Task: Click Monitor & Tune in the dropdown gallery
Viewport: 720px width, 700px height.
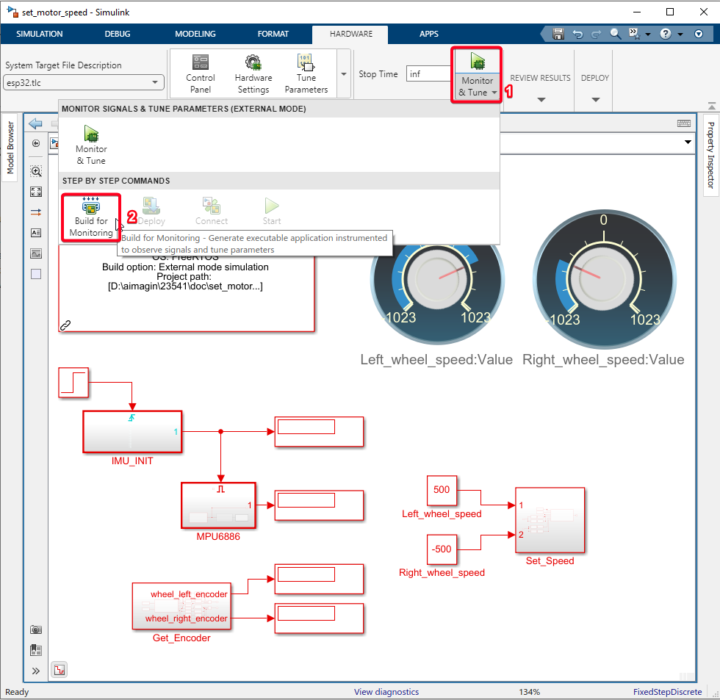Action: [x=91, y=144]
